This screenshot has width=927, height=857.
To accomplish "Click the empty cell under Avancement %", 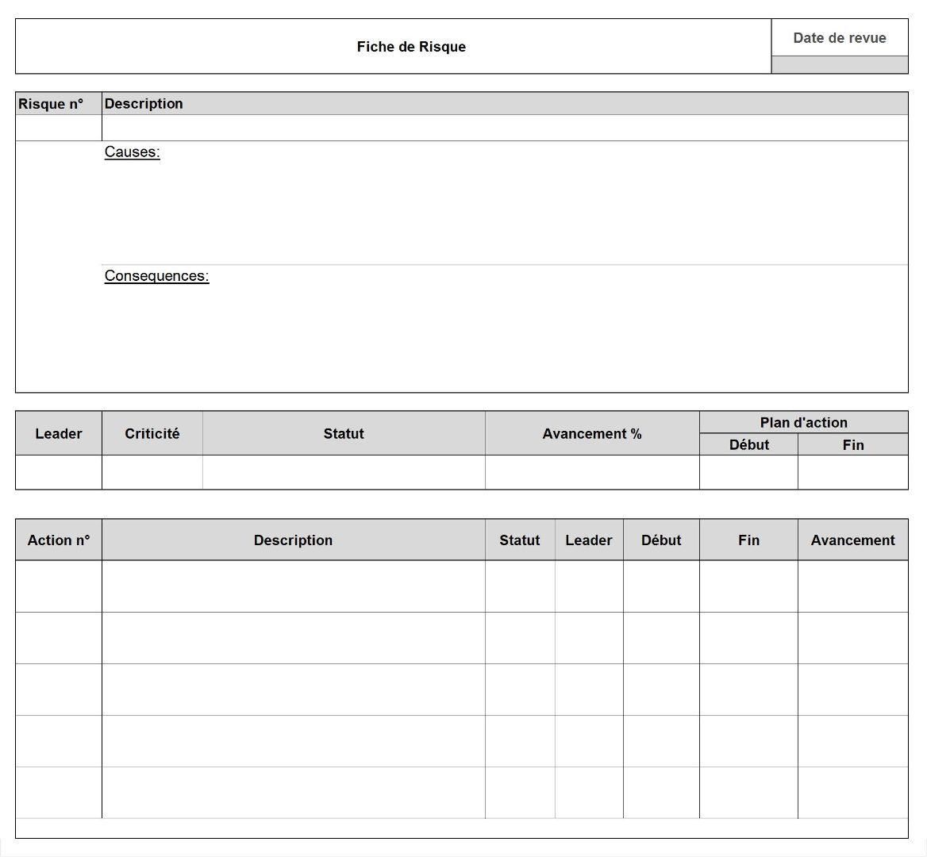I will (592, 472).
